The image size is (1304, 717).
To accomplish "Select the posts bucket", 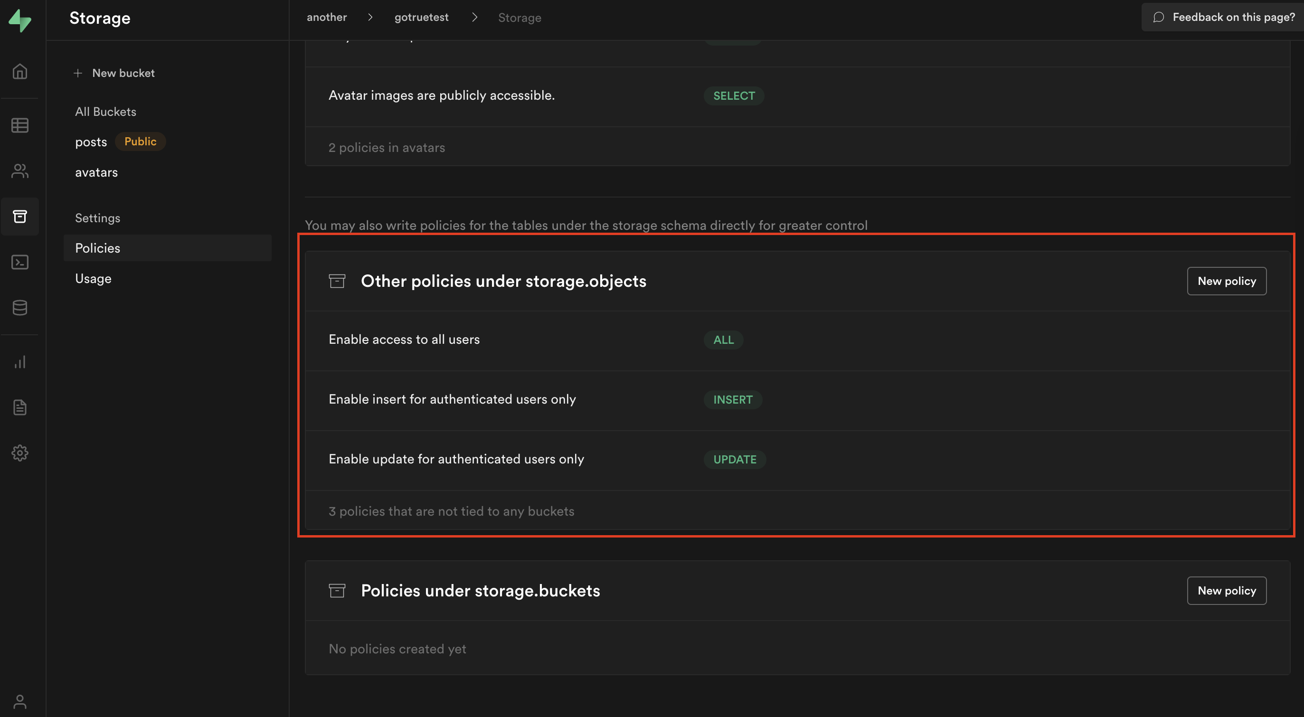I will pyautogui.click(x=91, y=142).
